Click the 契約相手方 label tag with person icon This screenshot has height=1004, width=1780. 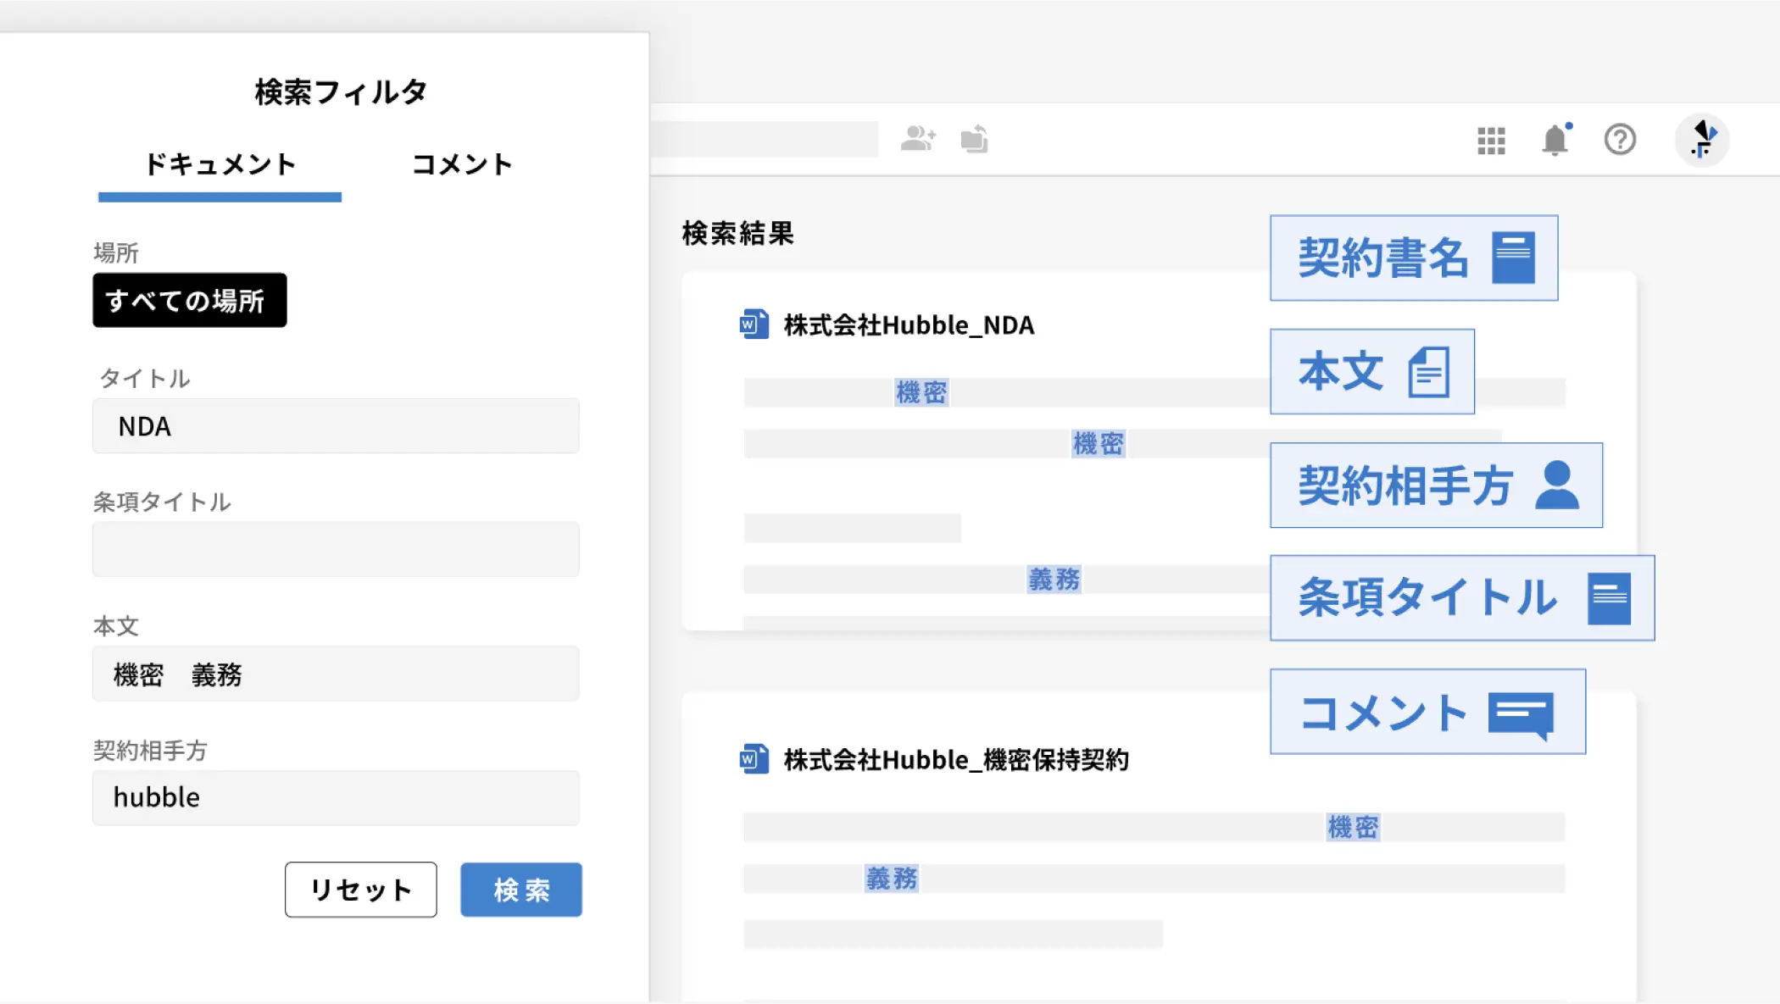(1436, 485)
